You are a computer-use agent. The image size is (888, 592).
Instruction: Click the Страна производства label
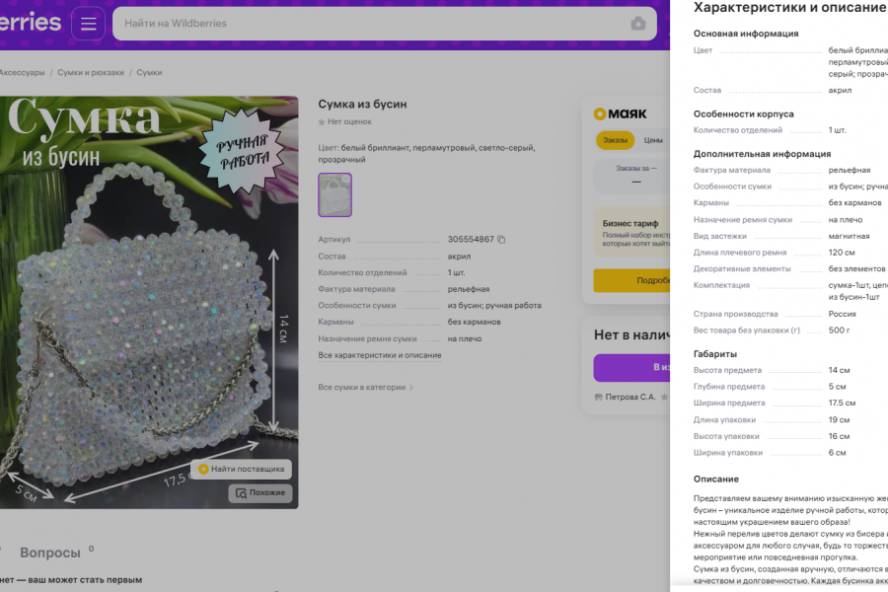point(736,314)
